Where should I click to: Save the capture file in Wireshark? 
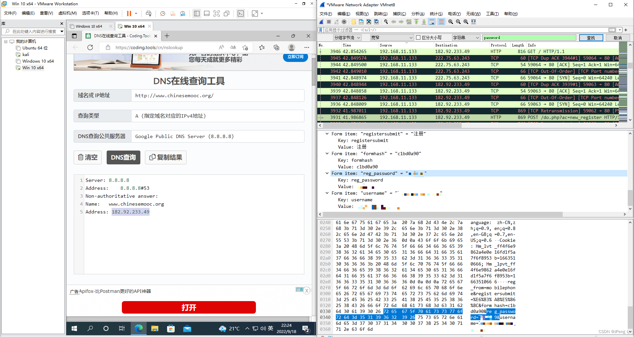361,22
